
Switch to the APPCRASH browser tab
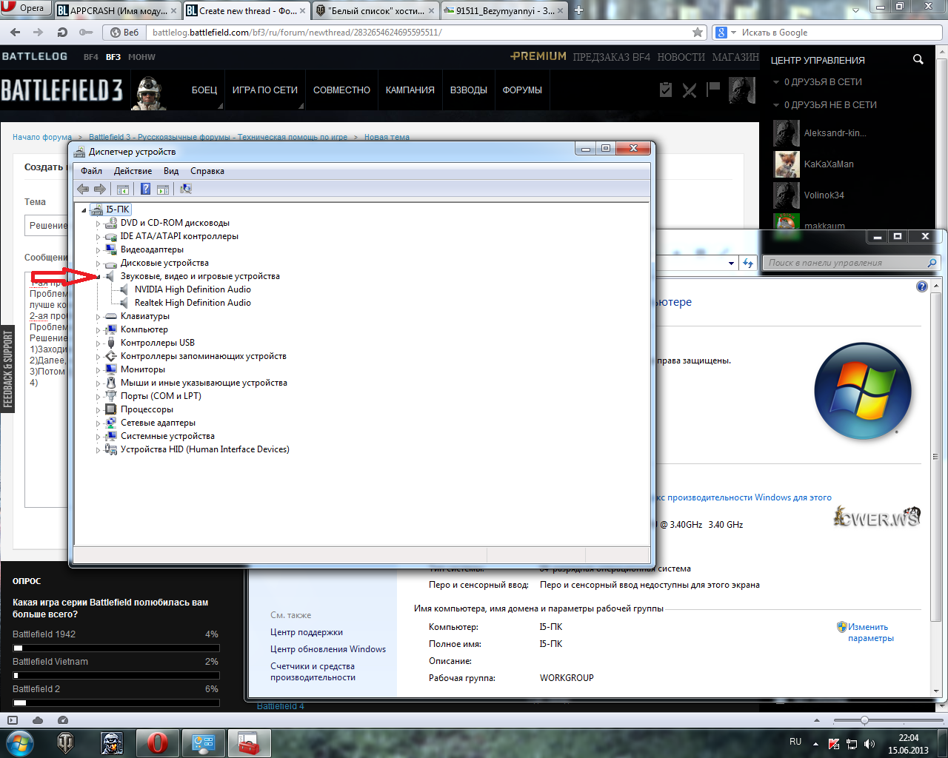pos(117,10)
